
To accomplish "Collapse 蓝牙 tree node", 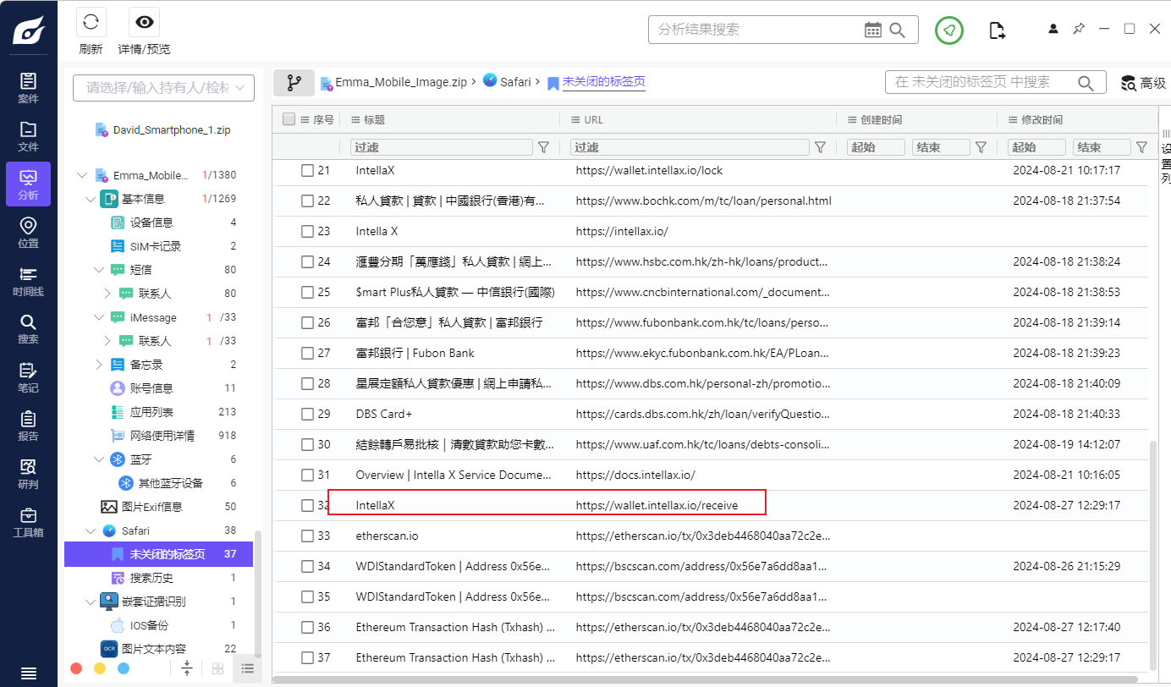I will (x=99, y=459).
